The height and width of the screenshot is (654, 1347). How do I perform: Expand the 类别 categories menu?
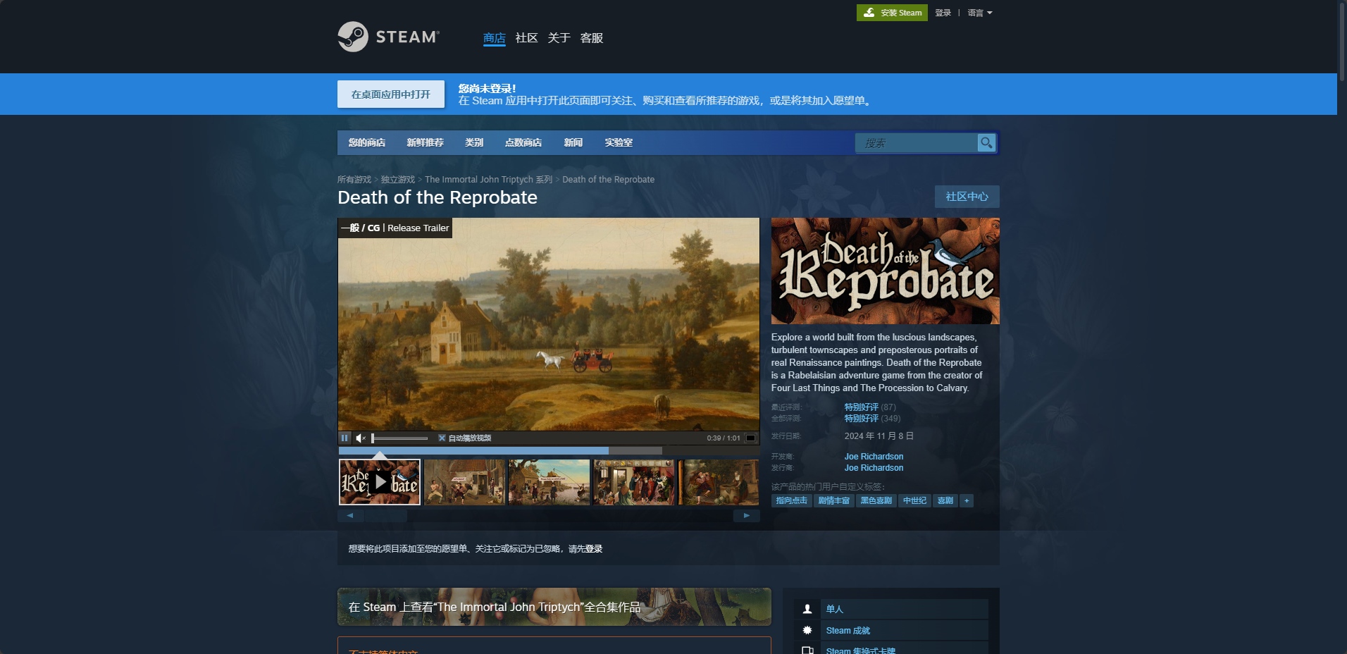pos(474,142)
